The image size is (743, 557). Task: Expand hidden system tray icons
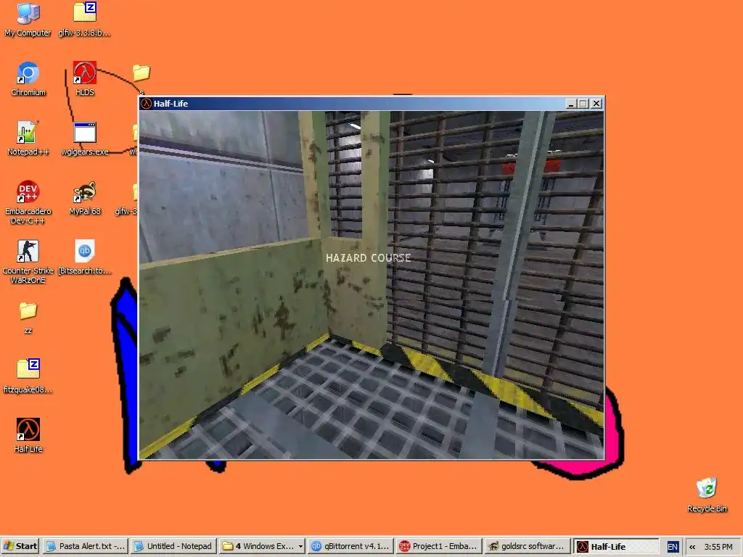point(692,547)
